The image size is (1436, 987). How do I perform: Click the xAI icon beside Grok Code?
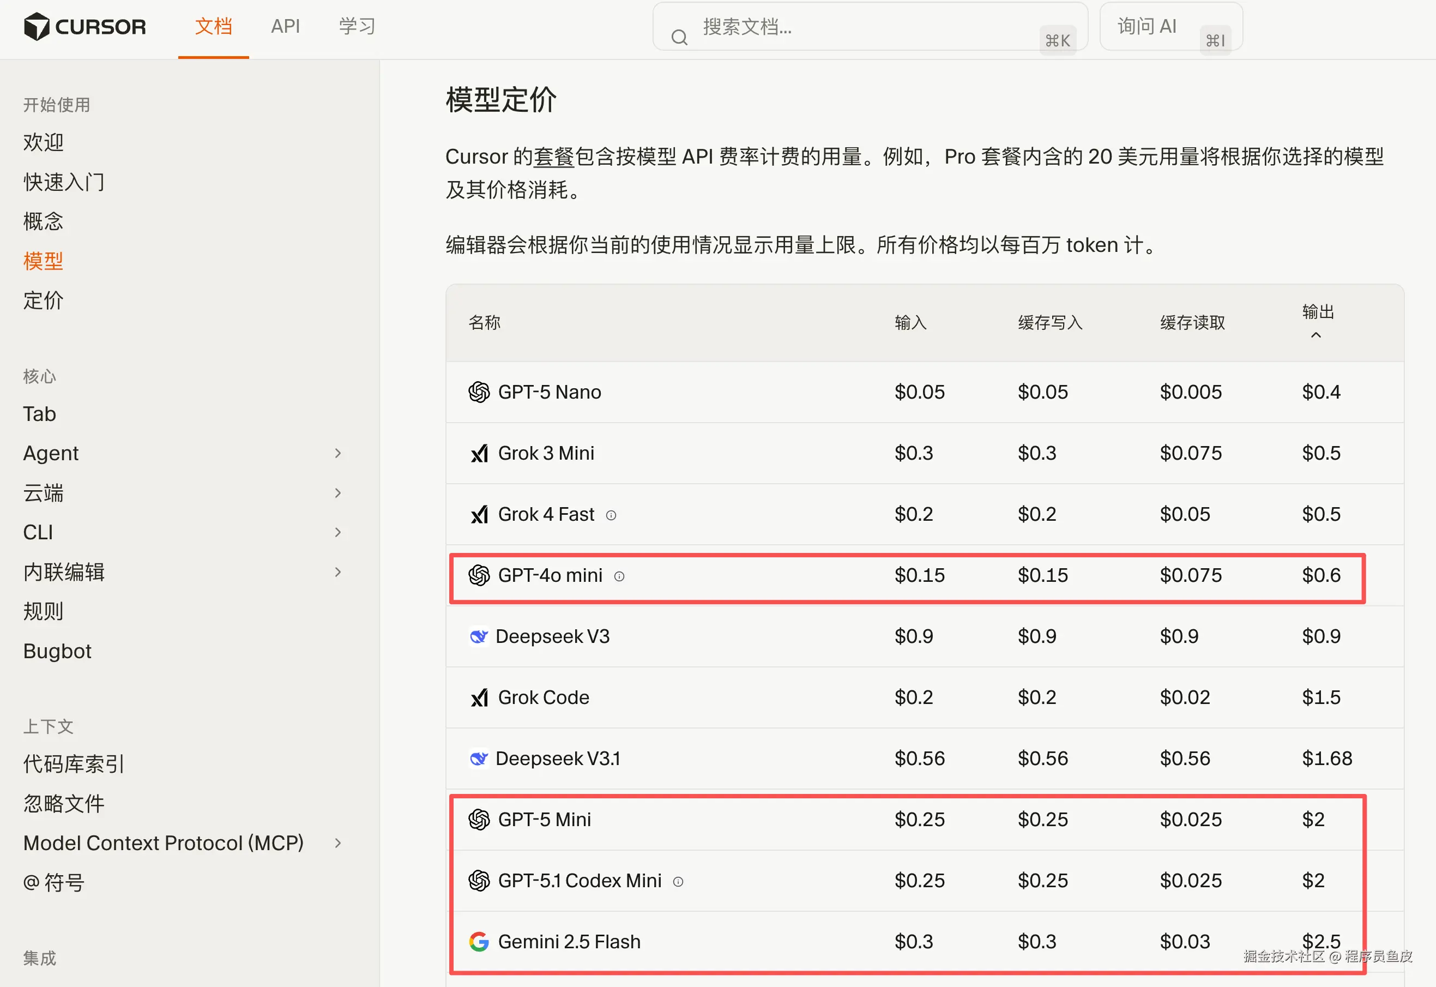[479, 697]
